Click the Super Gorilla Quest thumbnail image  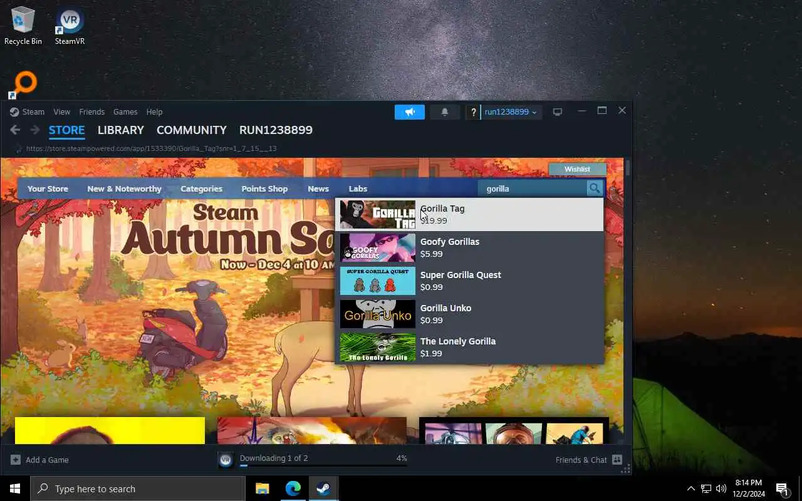[377, 281]
